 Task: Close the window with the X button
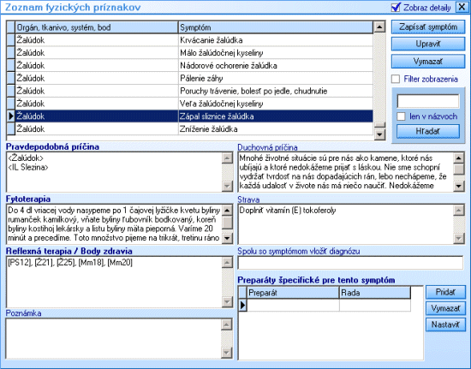[x=462, y=7]
